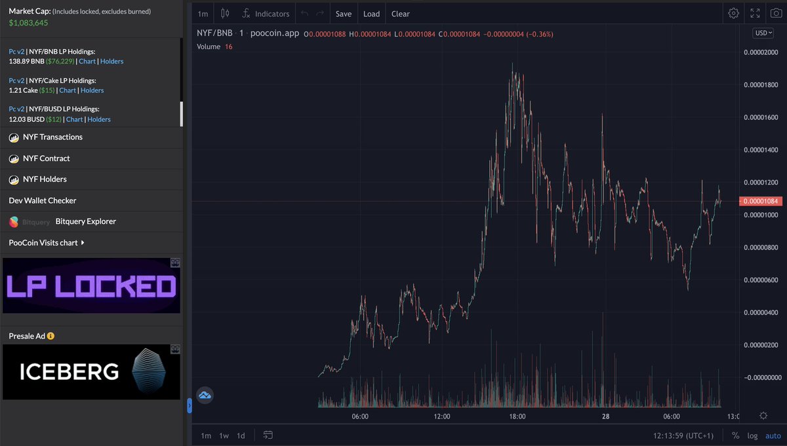Open NYF Contract link
This screenshot has width=787, height=446.
46,158
